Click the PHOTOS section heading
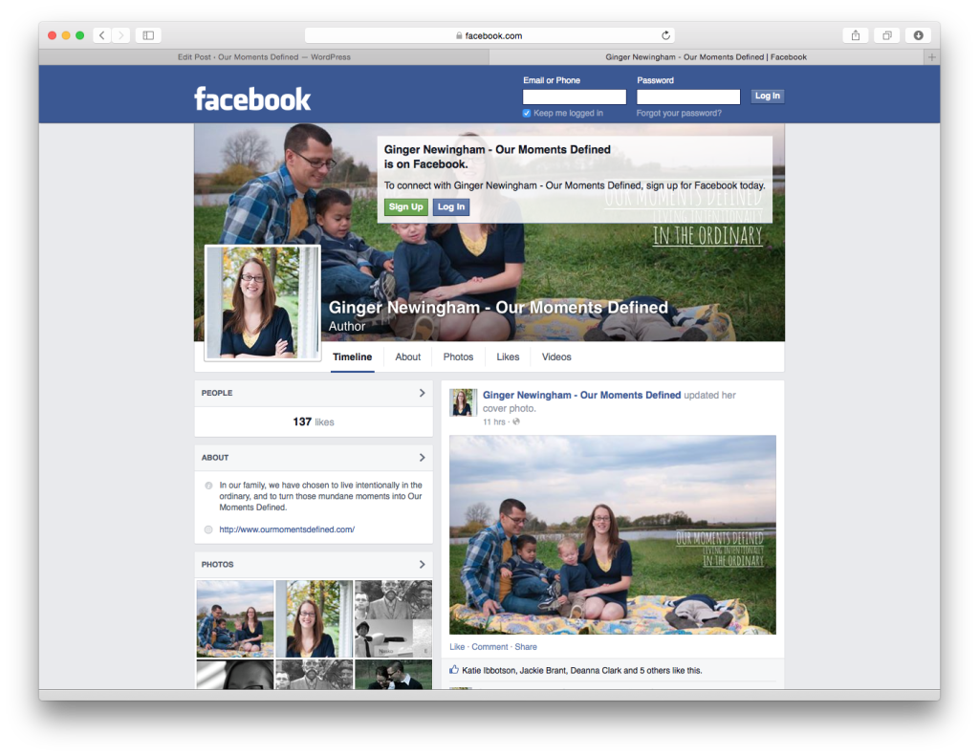Viewport: 979px width, 756px height. (x=217, y=564)
